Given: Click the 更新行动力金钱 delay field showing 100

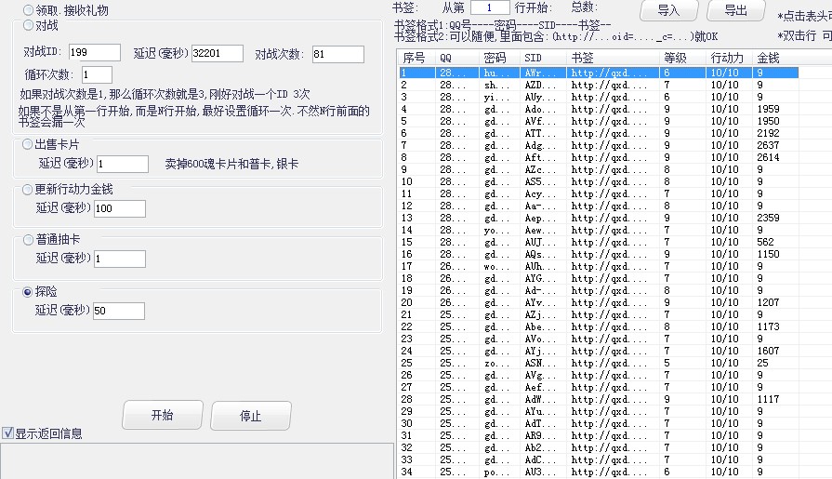Looking at the screenshot, I should click(x=119, y=208).
